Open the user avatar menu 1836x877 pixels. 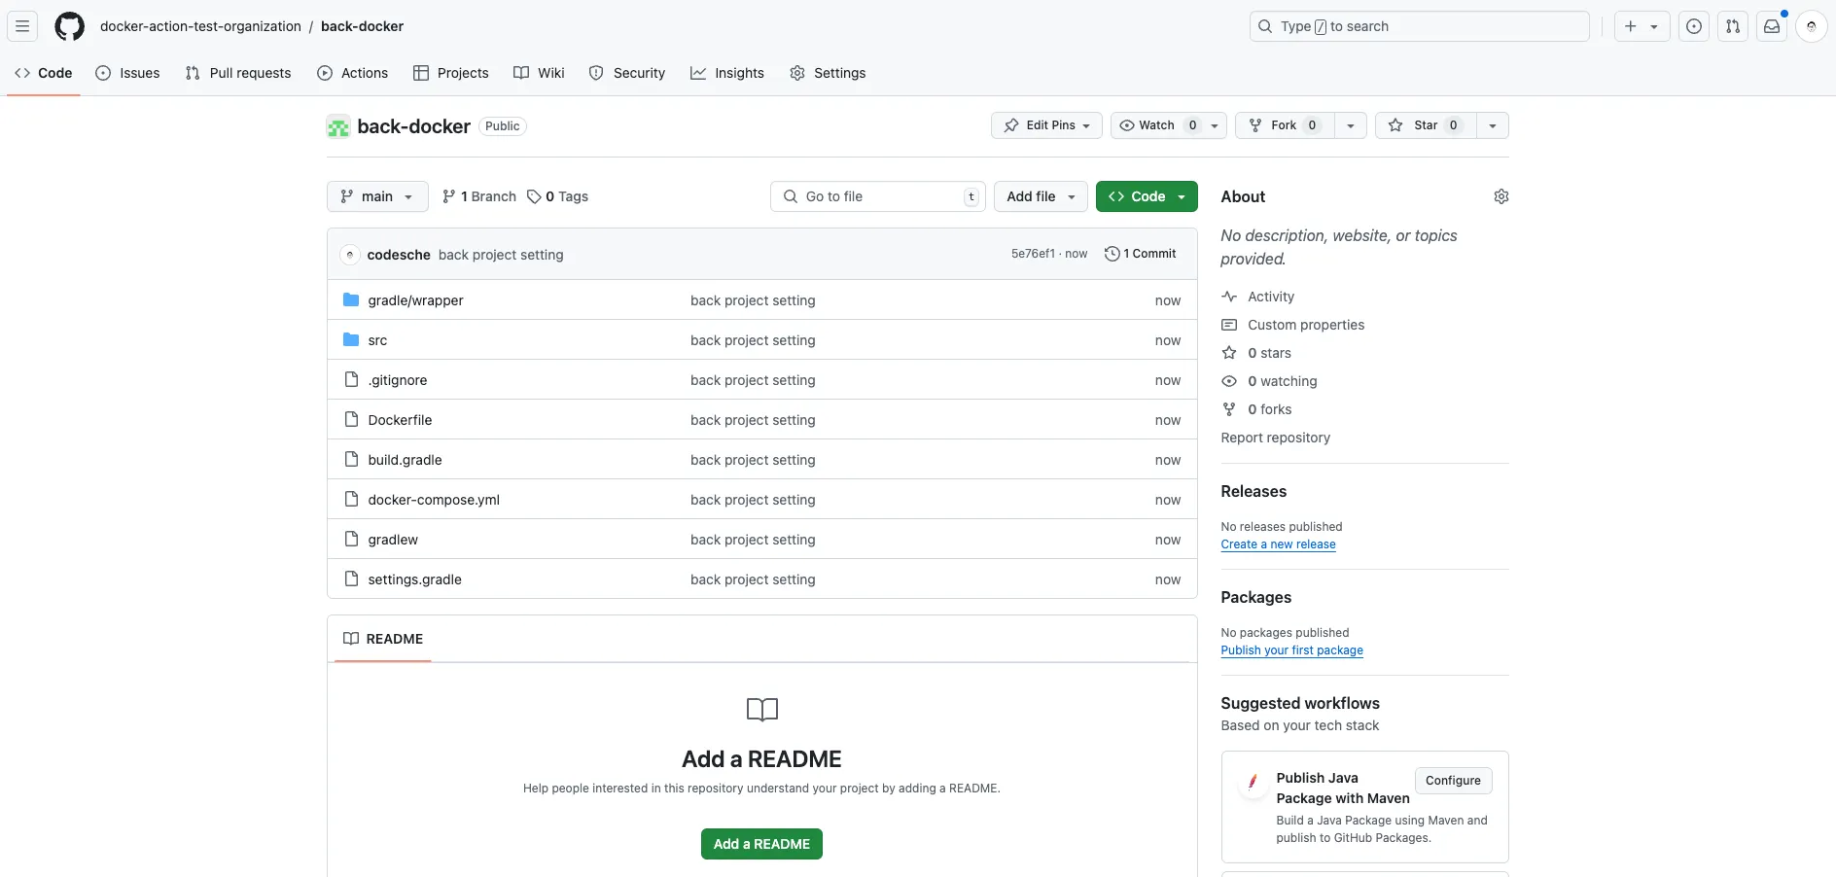click(x=1811, y=26)
